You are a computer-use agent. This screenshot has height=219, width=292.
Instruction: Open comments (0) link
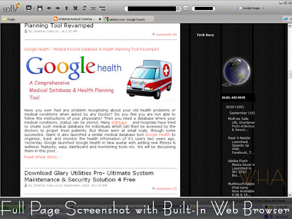pyautogui.click(x=166, y=34)
